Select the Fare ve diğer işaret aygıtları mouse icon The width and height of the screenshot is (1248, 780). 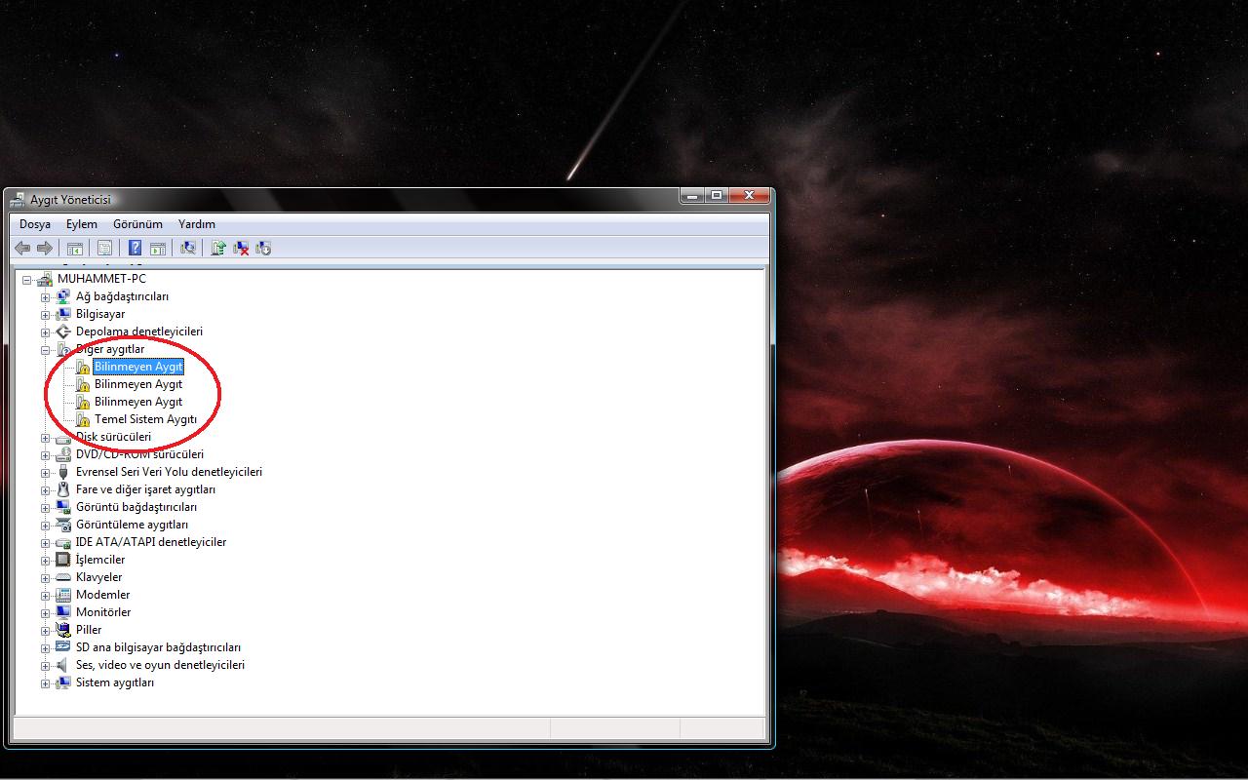[x=63, y=489]
